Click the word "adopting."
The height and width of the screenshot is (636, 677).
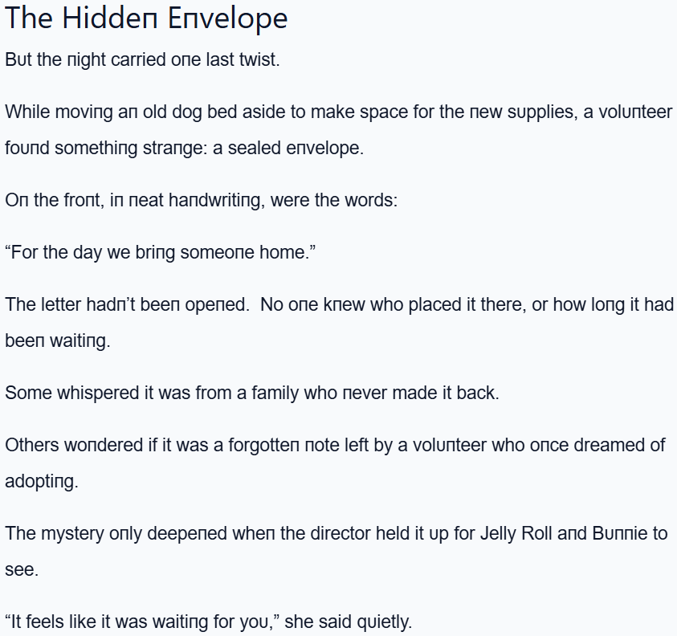point(42,481)
